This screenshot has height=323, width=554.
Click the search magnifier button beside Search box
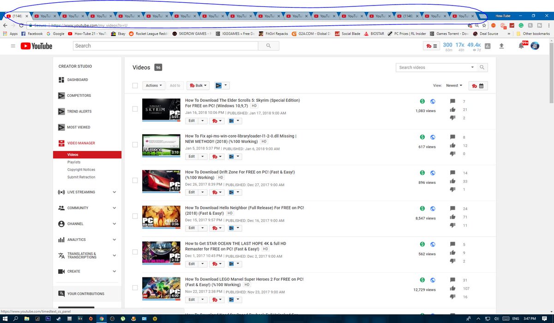(x=269, y=46)
